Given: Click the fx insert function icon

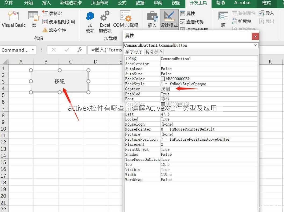Looking at the screenshot, I should (79, 50).
